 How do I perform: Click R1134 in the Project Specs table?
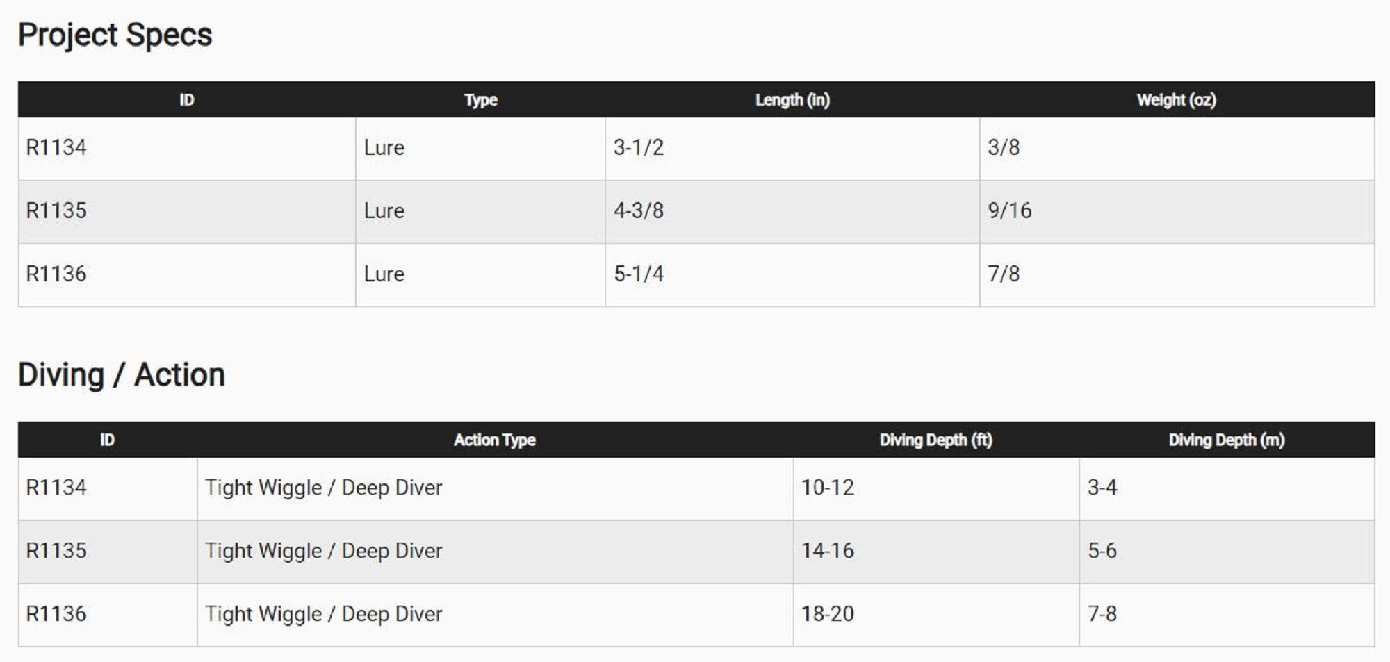pyautogui.click(x=56, y=147)
